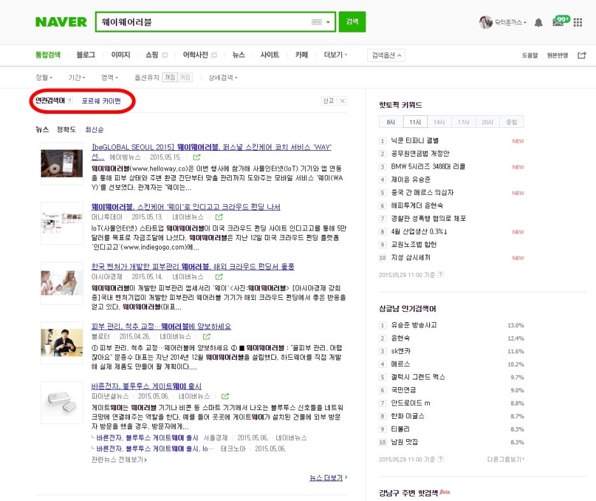Open the 아시아경제 article thumbnail

pyautogui.click(x=62, y=283)
